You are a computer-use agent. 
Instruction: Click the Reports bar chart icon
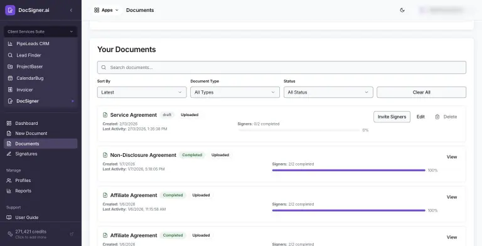[9, 191]
